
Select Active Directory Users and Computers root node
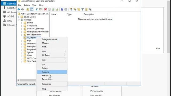click(x=34, y=14)
